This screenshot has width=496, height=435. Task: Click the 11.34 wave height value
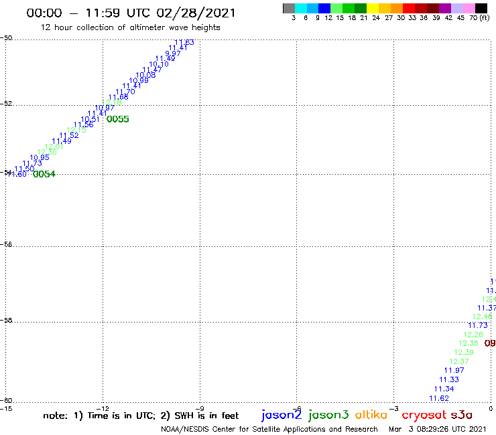(x=444, y=389)
